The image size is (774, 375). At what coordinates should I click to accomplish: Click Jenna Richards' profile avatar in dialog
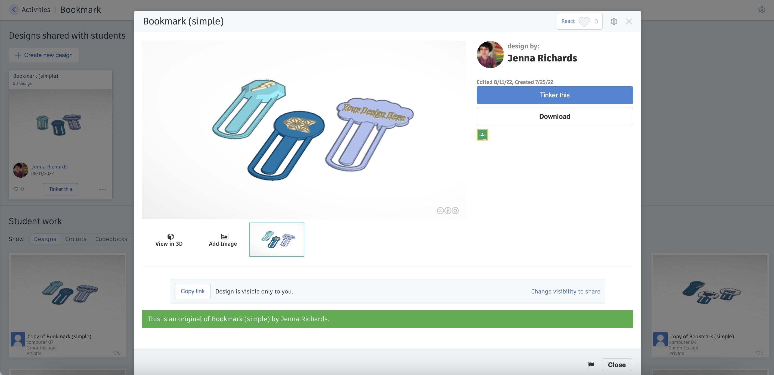490,55
